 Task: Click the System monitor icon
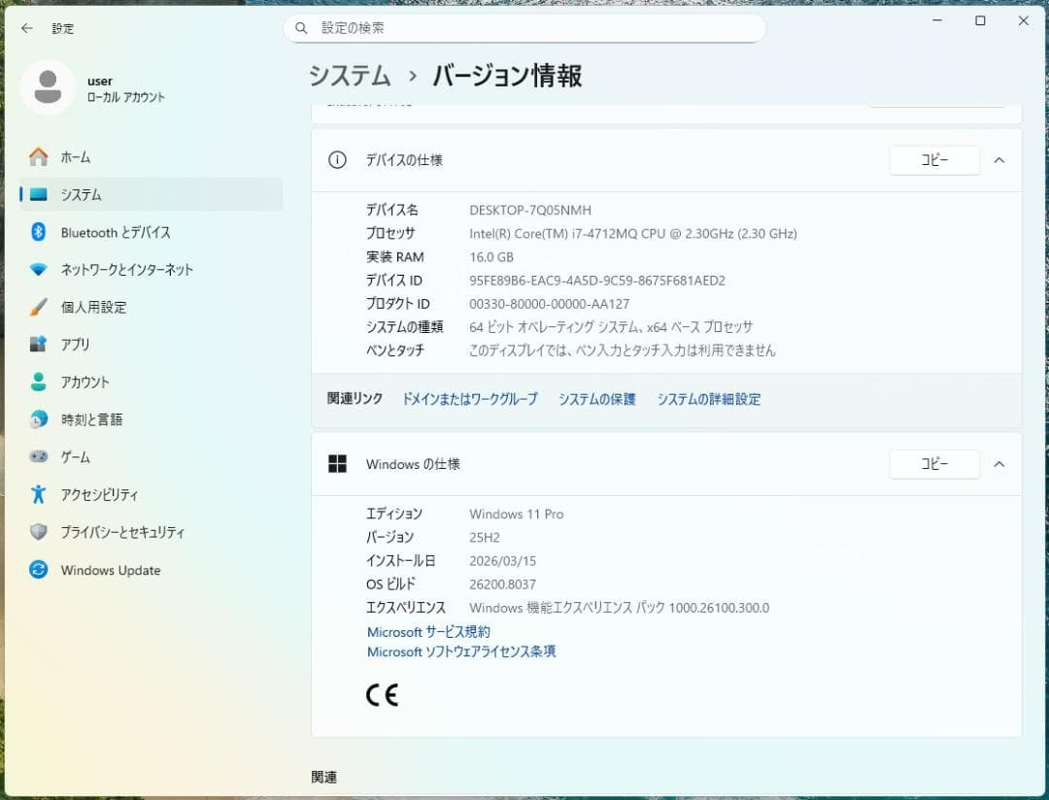pos(39,194)
